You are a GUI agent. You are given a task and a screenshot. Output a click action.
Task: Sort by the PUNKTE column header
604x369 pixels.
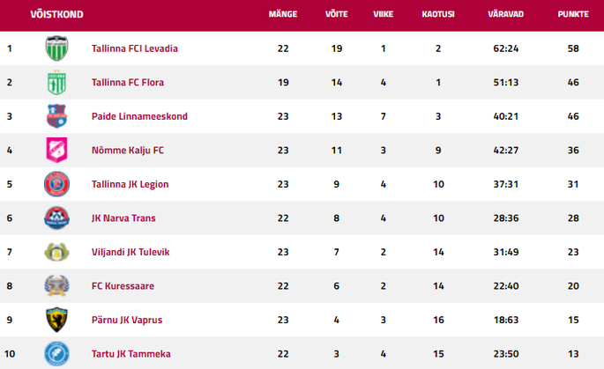(x=573, y=14)
